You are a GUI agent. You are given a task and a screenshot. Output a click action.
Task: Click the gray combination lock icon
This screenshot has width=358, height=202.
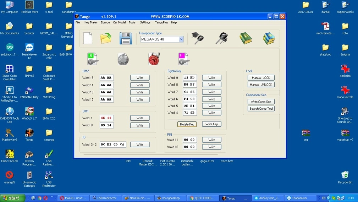coord(123,59)
